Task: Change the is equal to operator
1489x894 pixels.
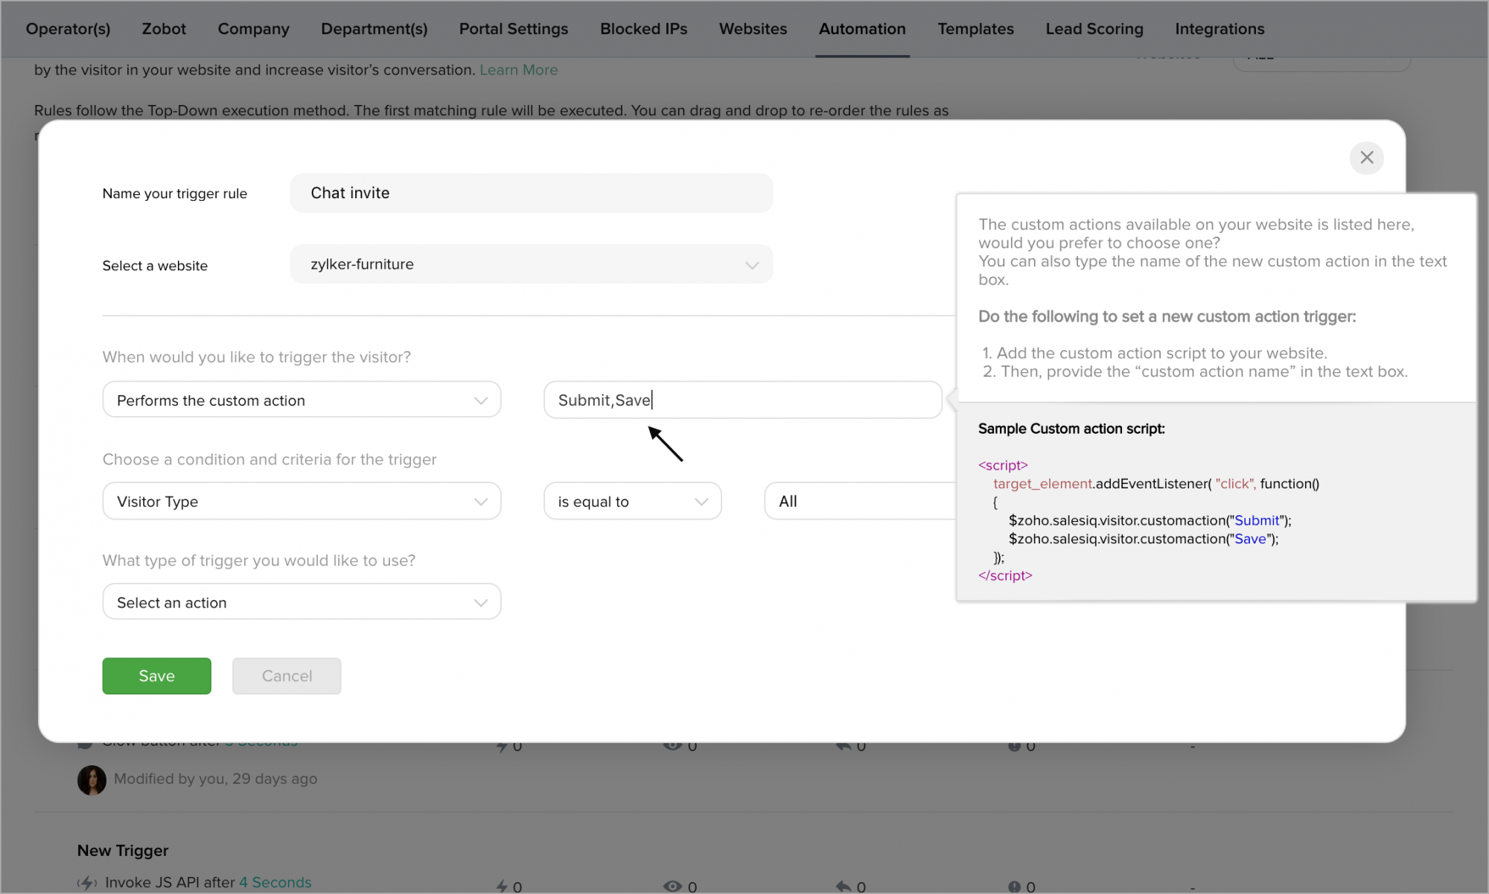Action: (x=632, y=502)
